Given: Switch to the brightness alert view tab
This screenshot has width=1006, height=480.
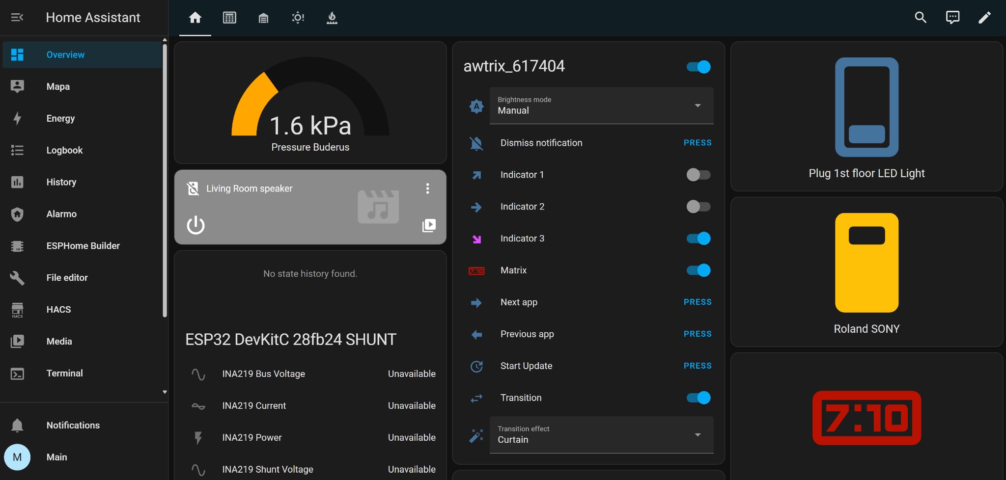Looking at the screenshot, I should point(298,18).
